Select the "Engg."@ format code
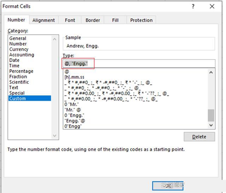This screenshot has width=226, height=193. coord(136,121)
